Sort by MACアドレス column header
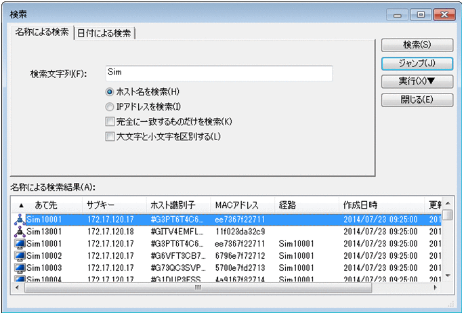This screenshot has height=315, width=464. (x=242, y=205)
